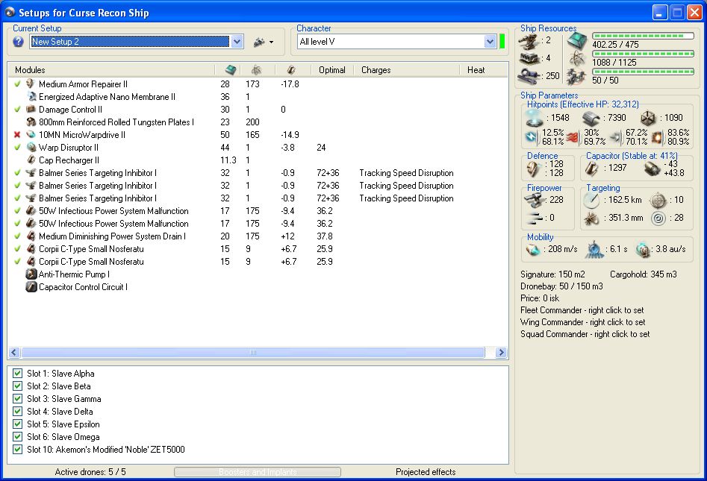The width and height of the screenshot is (707, 481).
Task: Toggle the Slot 6: Slave Omega checkbox
Action: pos(18,437)
